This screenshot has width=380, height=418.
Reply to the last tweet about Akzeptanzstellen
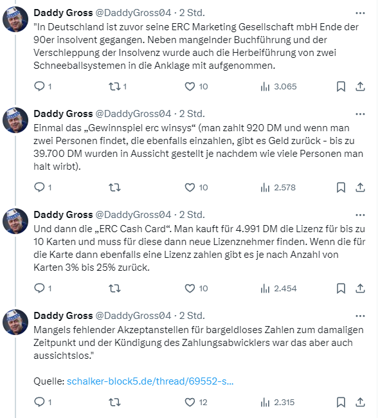(42, 402)
